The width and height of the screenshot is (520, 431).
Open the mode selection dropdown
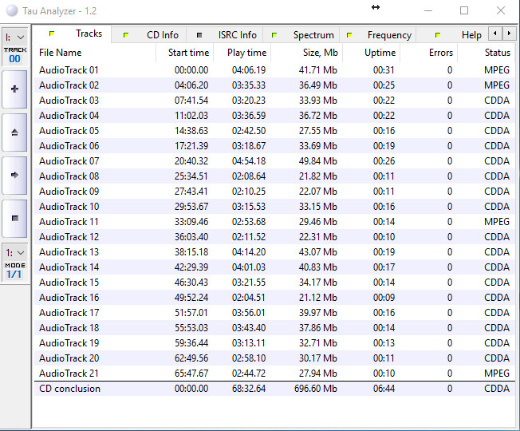15,253
